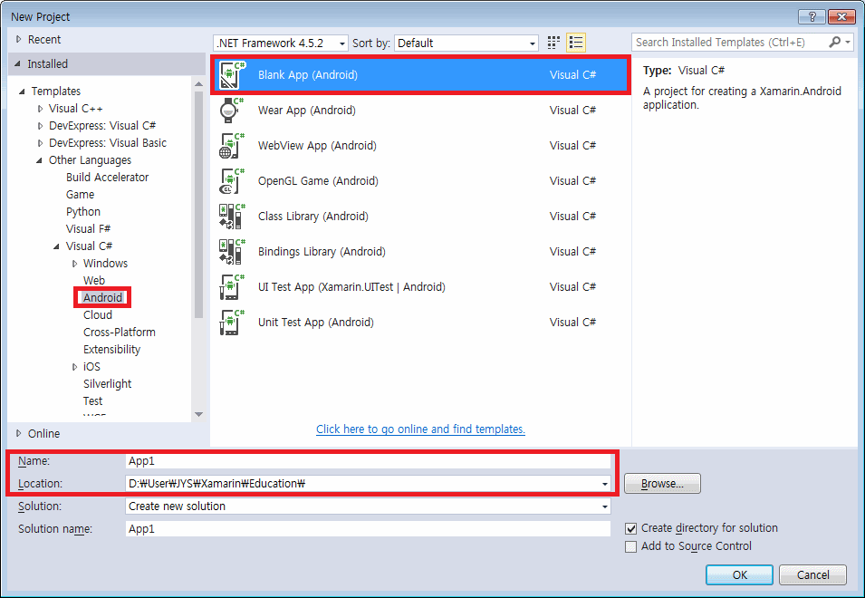Click the Unit Test App template icon
This screenshot has width=865, height=598.
(232, 323)
